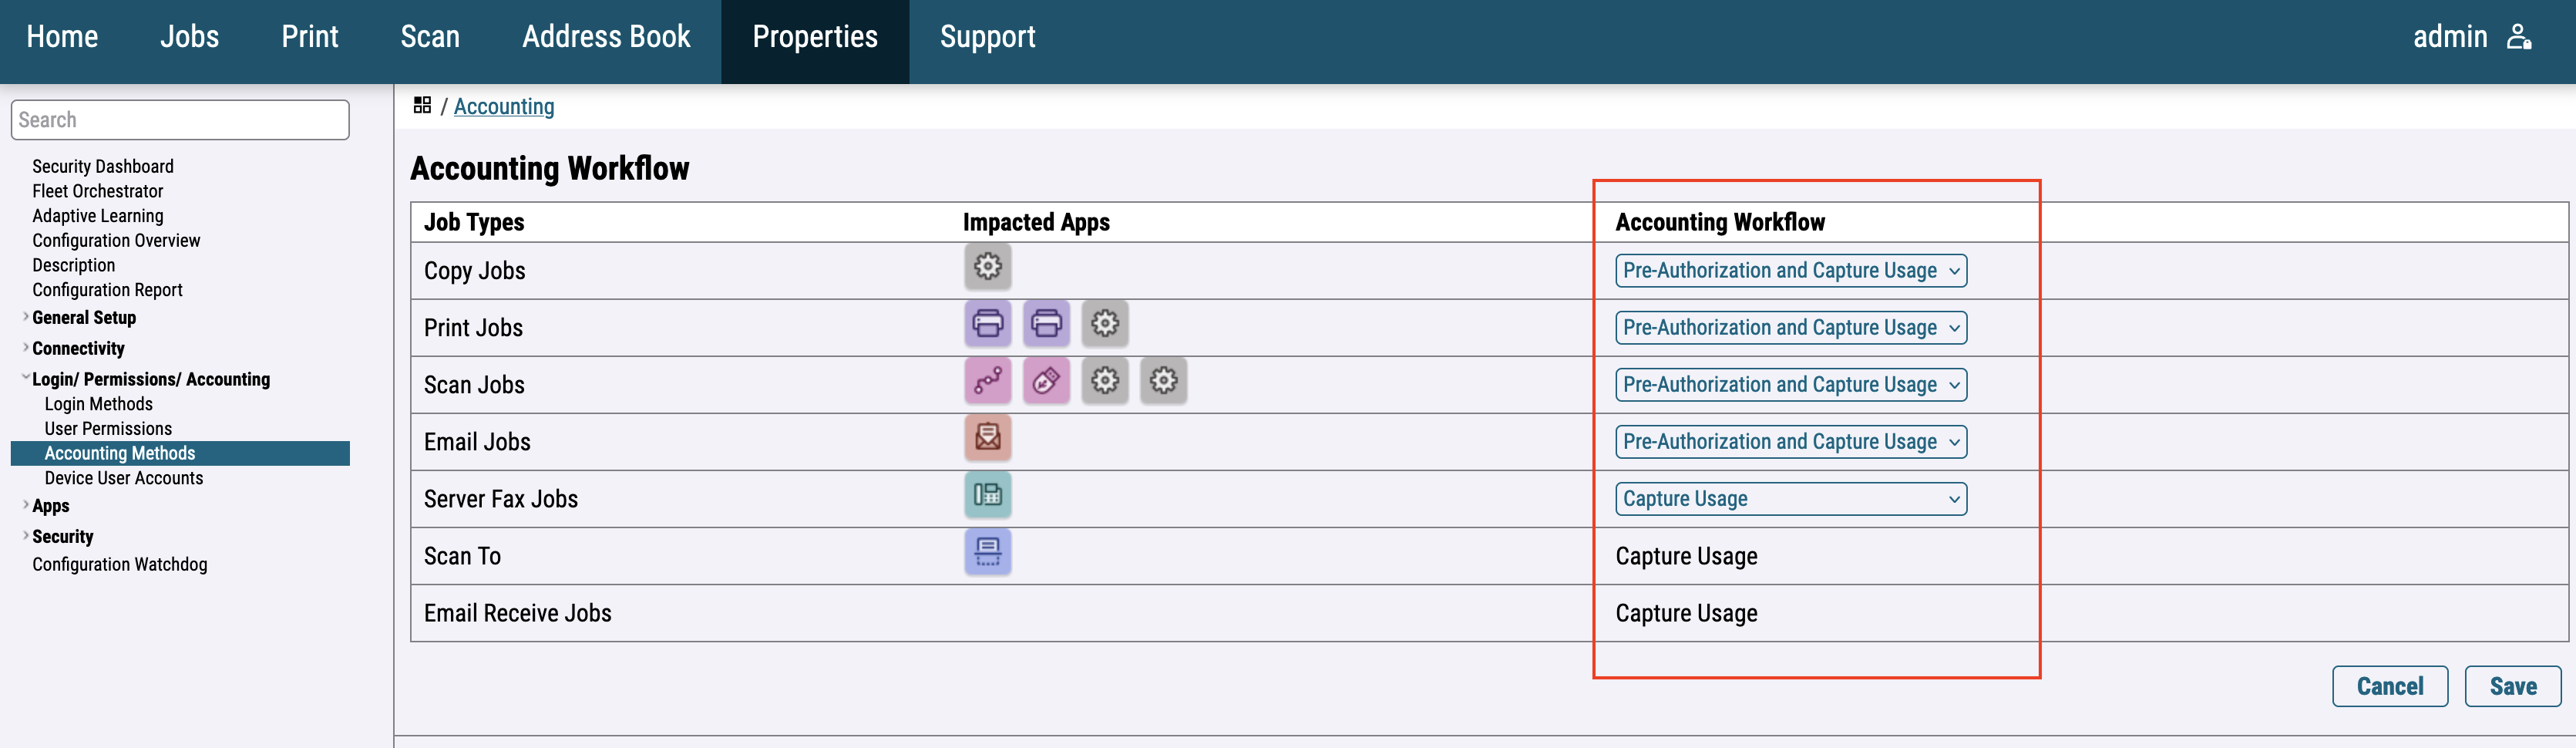
Task: Click the sidebar Search field
Action: coord(180,120)
